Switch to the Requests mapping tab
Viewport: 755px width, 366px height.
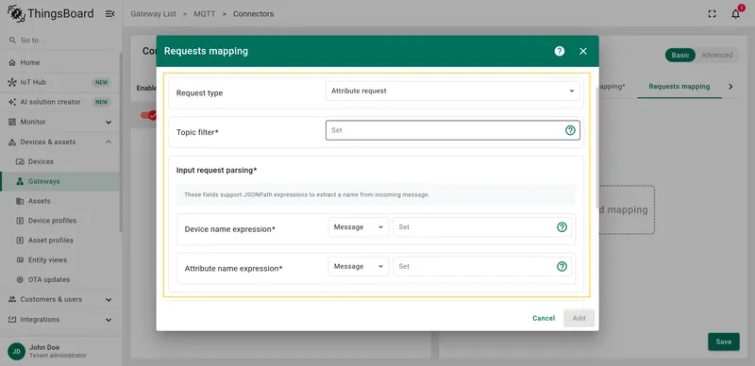pos(679,87)
